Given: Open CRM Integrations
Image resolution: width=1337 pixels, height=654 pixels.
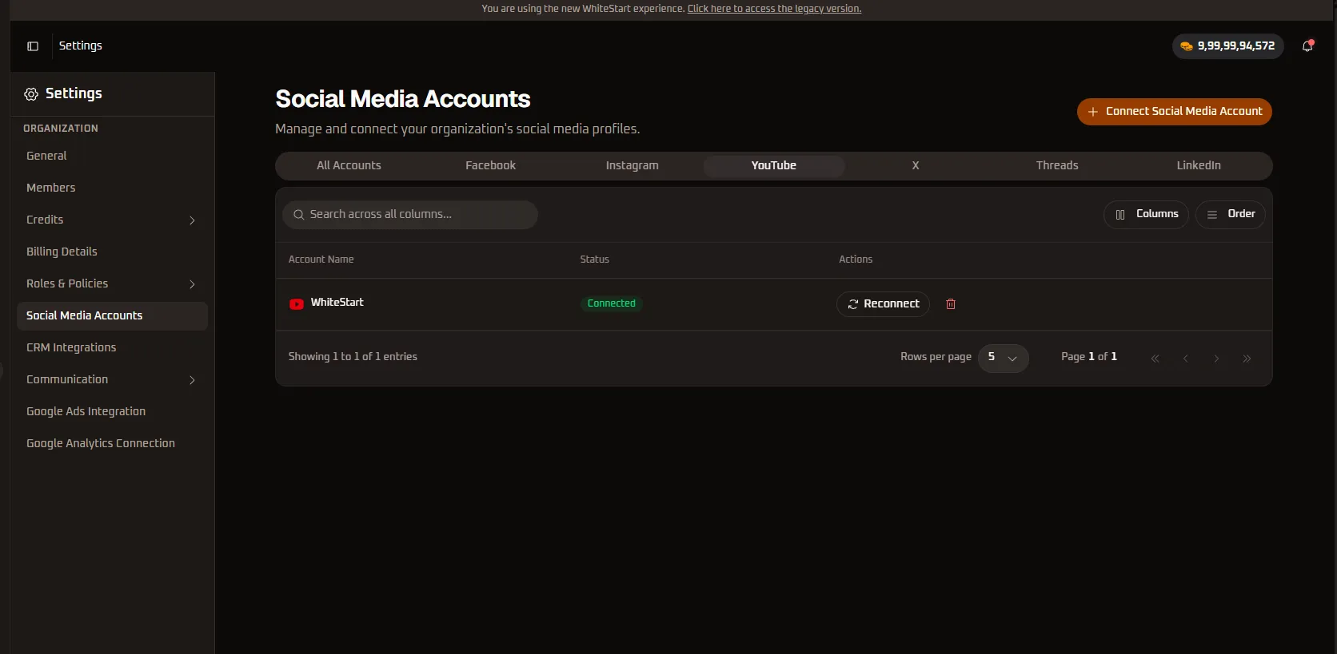Looking at the screenshot, I should (112, 348).
